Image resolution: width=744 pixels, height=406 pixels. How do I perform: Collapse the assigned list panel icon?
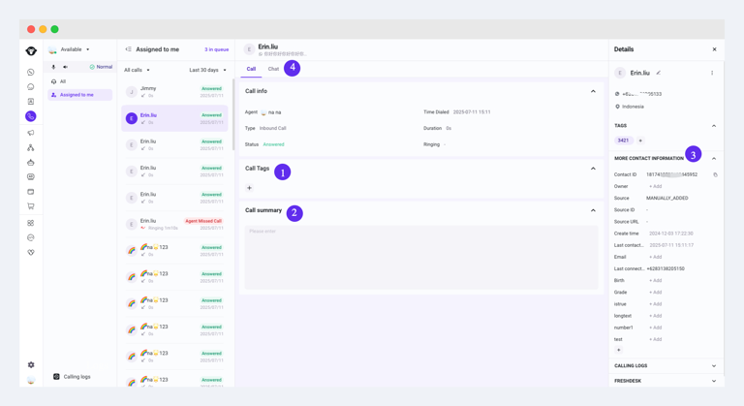click(128, 49)
